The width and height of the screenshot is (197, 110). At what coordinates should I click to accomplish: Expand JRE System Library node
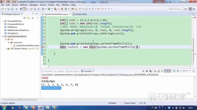click(6, 49)
